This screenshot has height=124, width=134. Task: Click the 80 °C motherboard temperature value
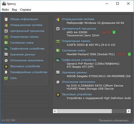122,54
